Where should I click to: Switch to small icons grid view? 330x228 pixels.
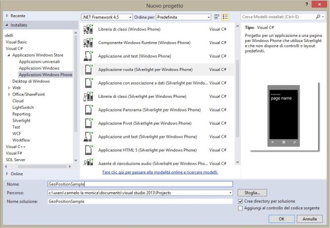pos(217,17)
